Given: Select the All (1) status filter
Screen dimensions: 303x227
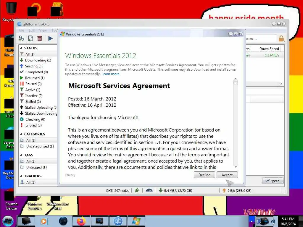Looking at the screenshot, I should (38, 54).
